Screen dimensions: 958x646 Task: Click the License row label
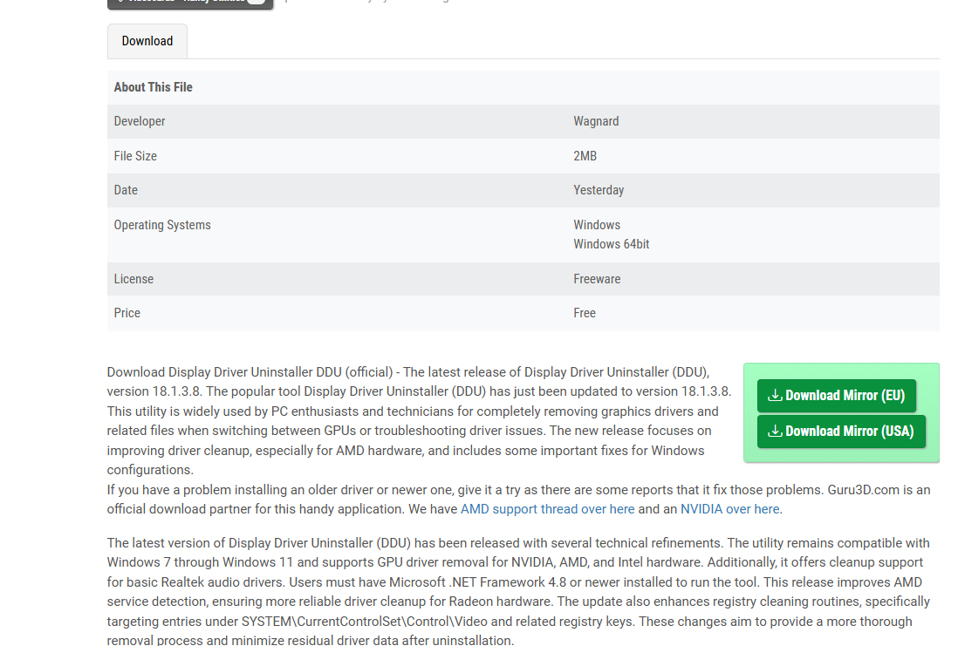click(133, 279)
